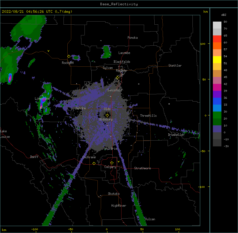This screenshot has width=238, height=233.
Task: Click the Ponoka city label
Action: coord(133,38)
